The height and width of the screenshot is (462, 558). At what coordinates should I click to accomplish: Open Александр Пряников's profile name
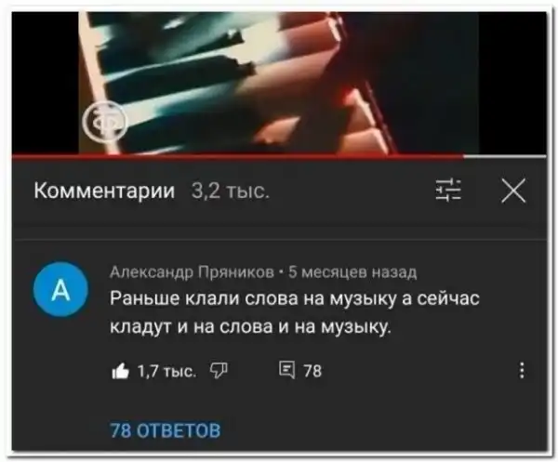(x=193, y=272)
